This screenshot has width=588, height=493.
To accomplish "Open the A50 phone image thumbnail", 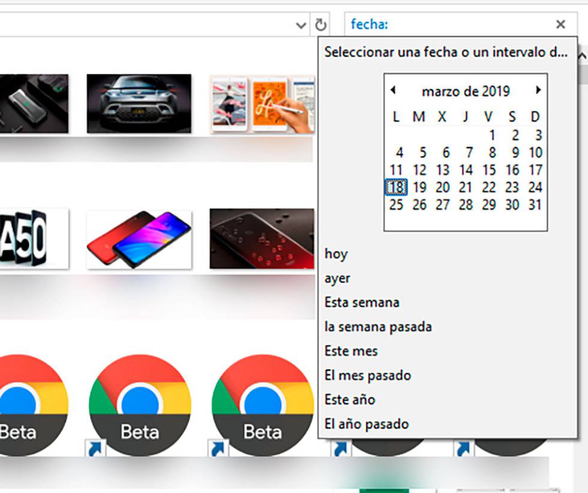I will tap(34, 239).
